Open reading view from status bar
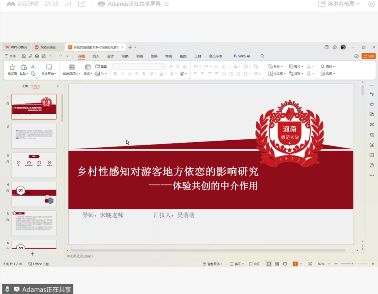The image size is (378, 294). coord(285,264)
